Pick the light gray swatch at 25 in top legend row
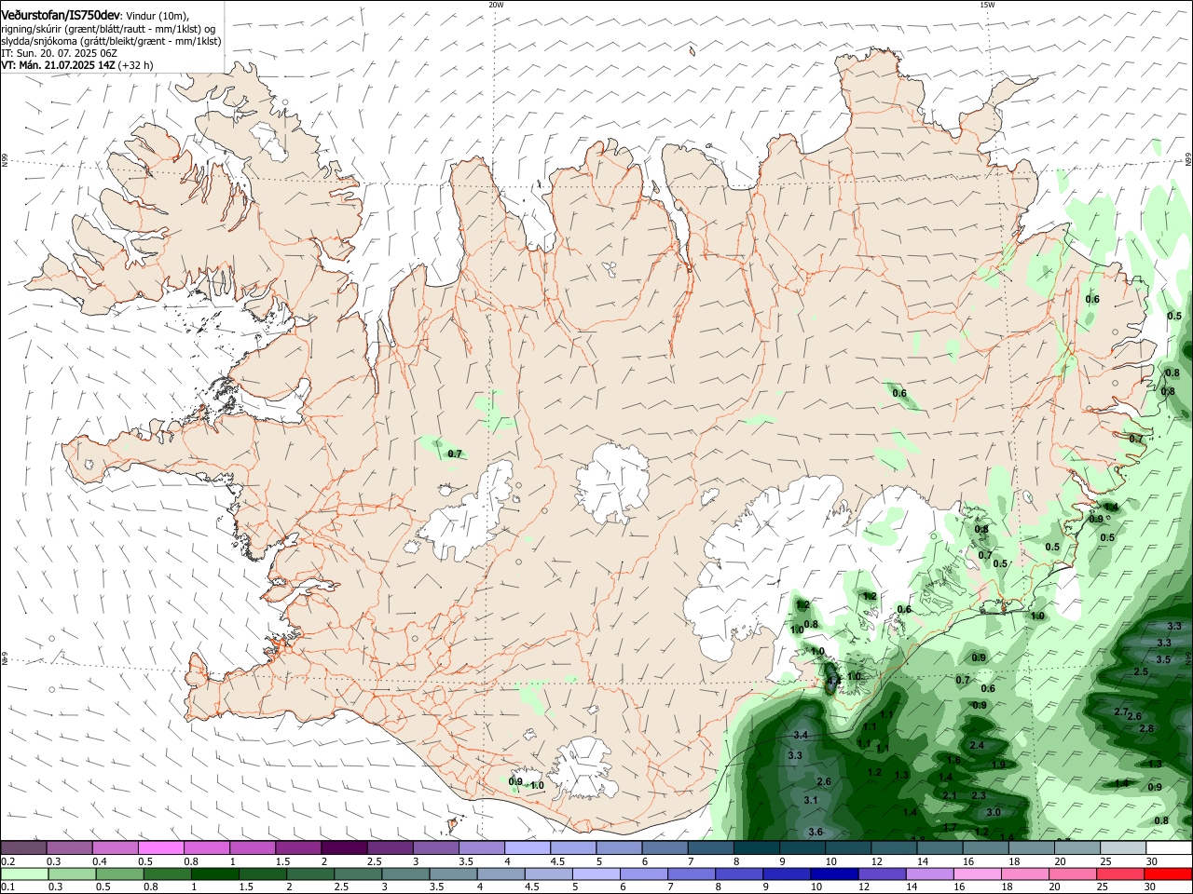1193x894 pixels. pos(1122,848)
